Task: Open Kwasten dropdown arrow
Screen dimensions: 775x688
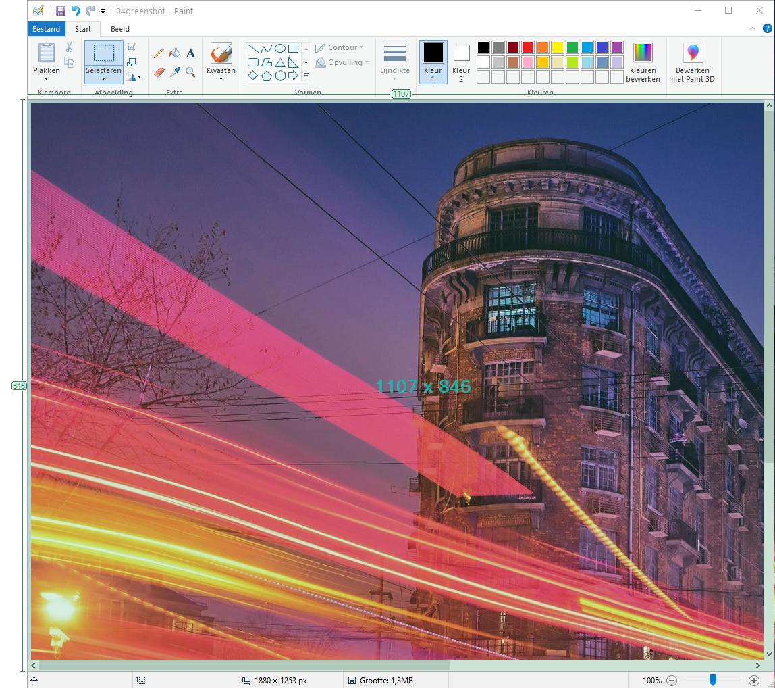Action: coord(221,78)
